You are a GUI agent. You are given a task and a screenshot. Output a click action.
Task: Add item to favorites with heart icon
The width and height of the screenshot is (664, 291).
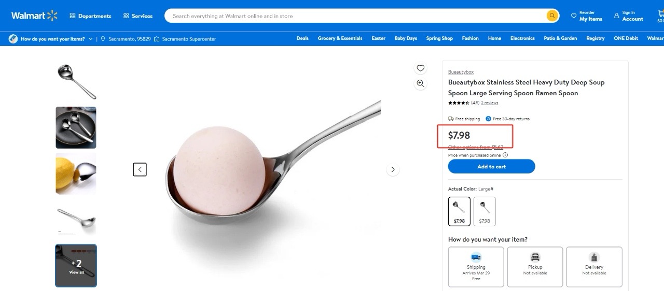[x=420, y=68]
